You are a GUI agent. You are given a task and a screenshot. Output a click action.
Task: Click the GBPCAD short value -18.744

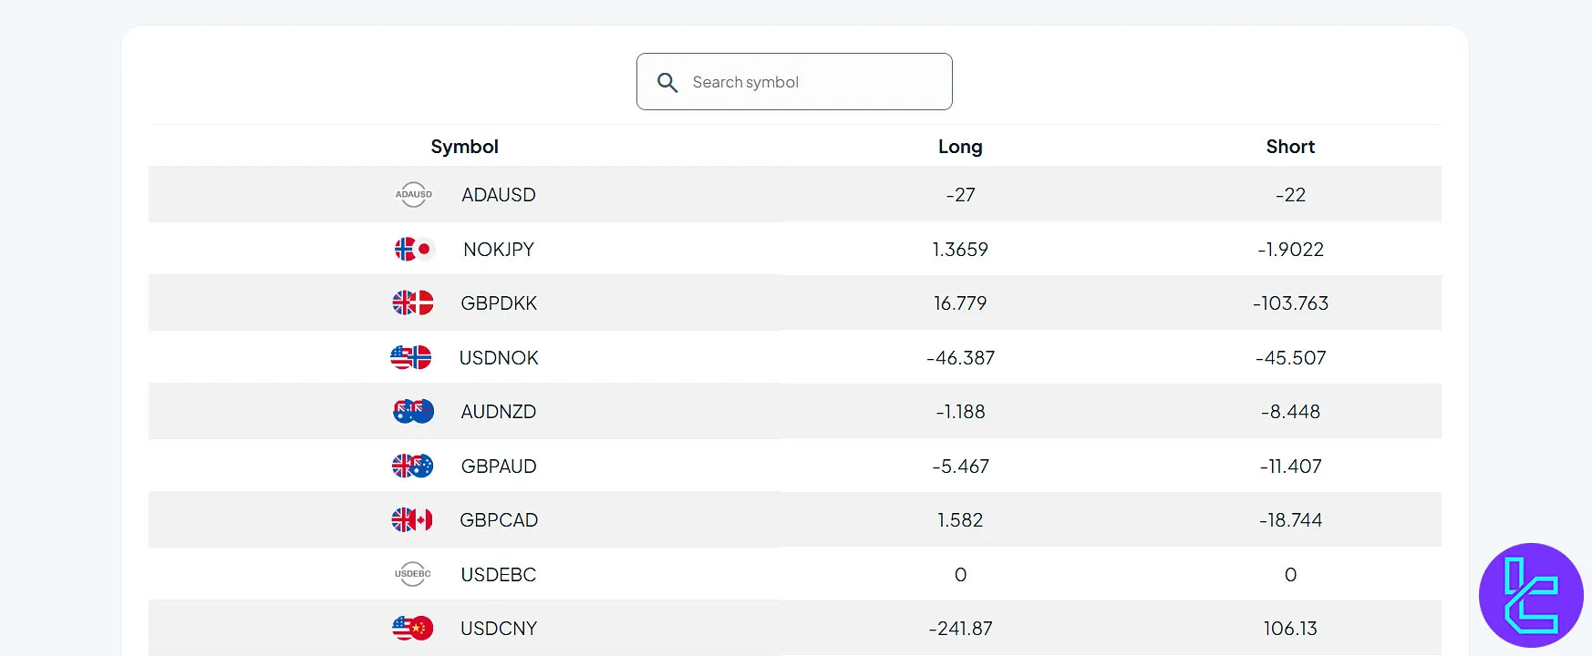(x=1290, y=519)
